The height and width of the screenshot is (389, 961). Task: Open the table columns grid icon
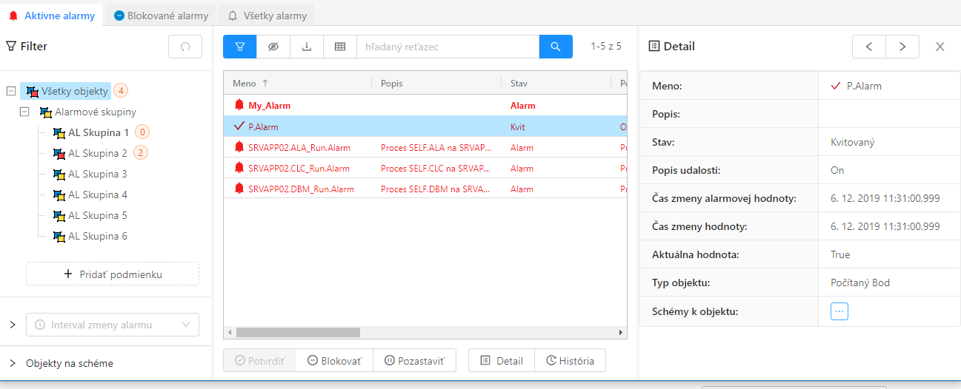(x=340, y=47)
